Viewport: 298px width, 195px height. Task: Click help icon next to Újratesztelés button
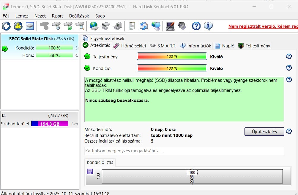click(289, 131)
